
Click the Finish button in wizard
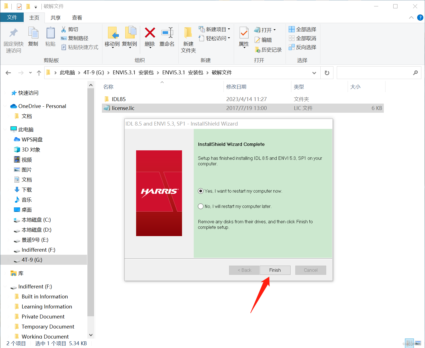click(275, 270)
